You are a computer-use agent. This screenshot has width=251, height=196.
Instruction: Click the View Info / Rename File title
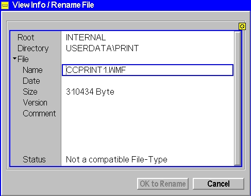[x=53, y=5]
